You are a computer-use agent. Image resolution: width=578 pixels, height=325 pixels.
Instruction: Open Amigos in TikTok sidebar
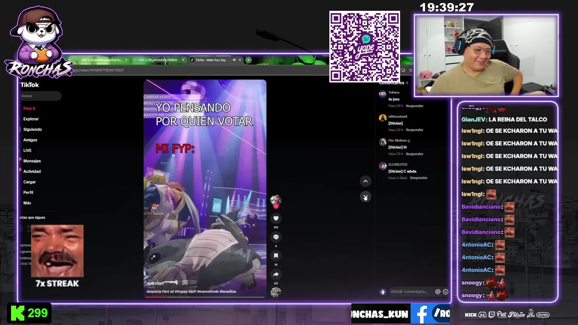[30, 140]
